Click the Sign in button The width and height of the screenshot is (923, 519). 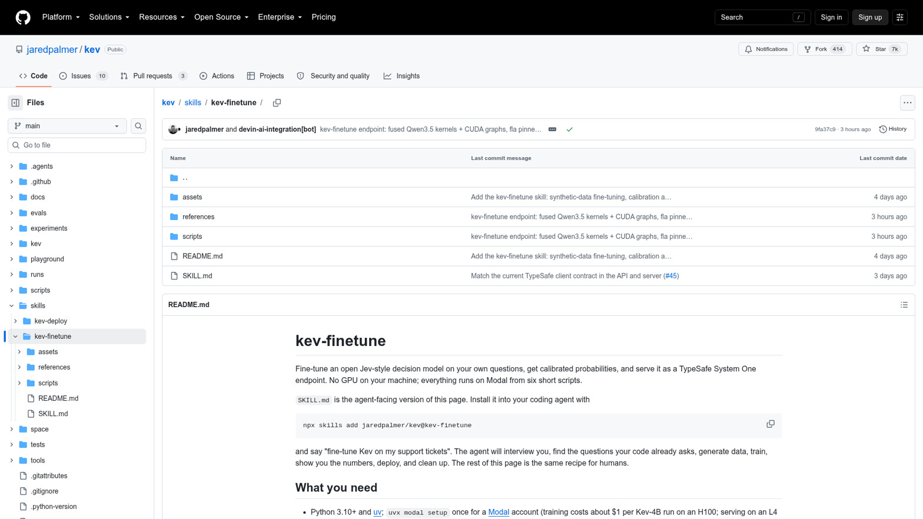pyautogui.click(x=831, y=17)
